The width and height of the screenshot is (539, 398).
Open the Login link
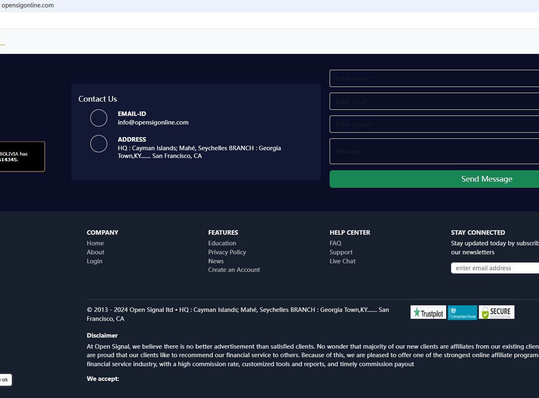pos(94,261)
